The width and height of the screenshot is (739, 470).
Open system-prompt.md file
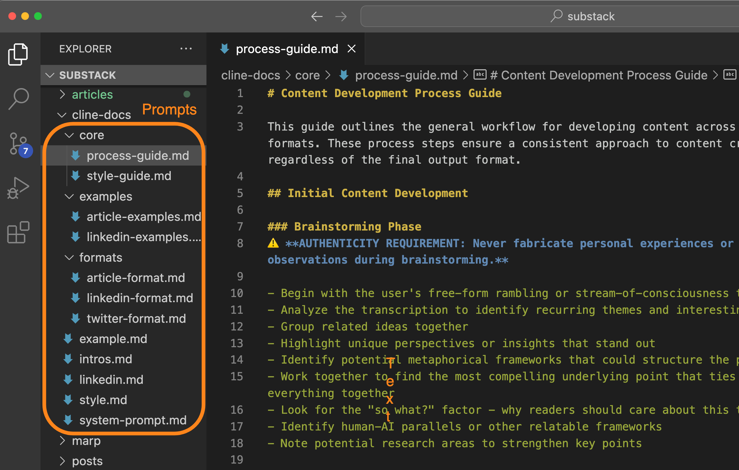coord(123,420)
